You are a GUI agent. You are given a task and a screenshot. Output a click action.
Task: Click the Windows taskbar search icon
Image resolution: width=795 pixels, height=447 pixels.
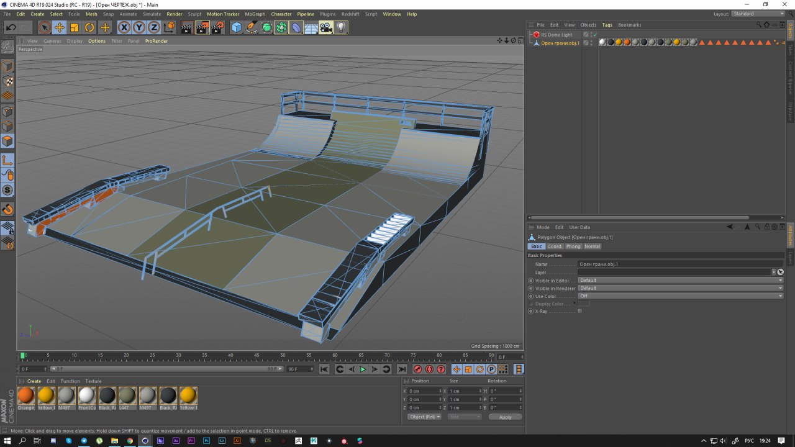coord(22,440)
